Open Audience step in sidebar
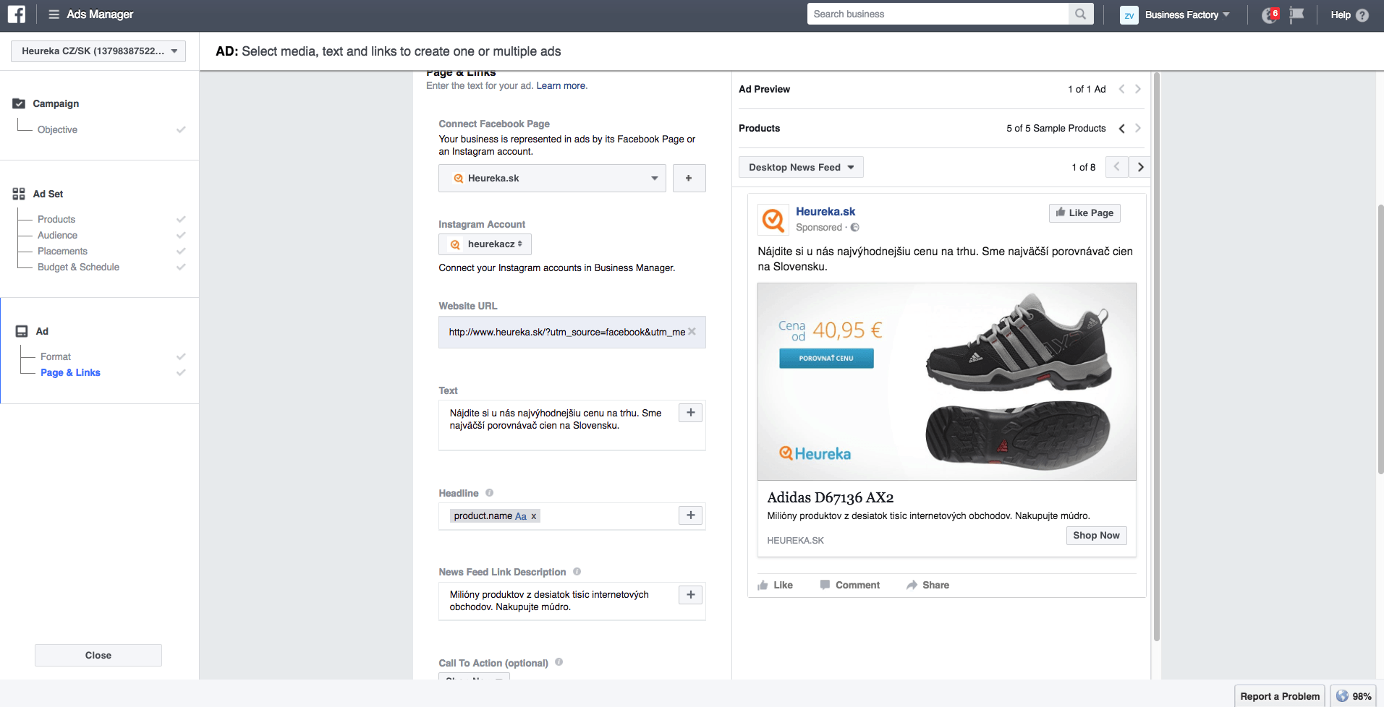This screenshot has width=1384, height=707. click(57, 235)
